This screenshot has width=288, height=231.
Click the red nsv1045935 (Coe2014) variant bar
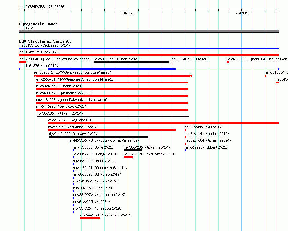click(149, 55)
